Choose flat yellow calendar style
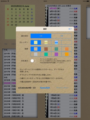The image size is (90, 120). pyautogui.click(x=36, y=42)
